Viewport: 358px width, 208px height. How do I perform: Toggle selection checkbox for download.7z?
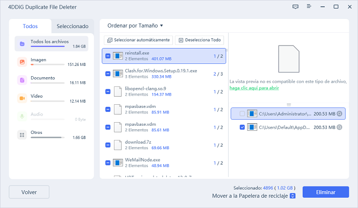[x=108, y=145]
